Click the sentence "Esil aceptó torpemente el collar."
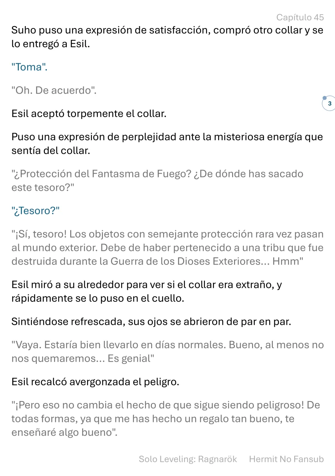The image size is (335, 476). click(x=89, y=114)
